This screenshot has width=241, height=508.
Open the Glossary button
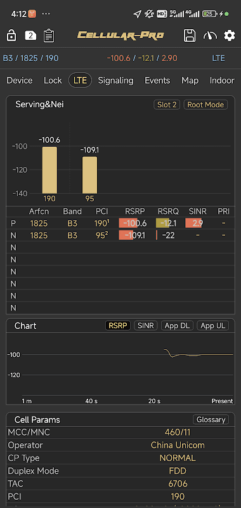211,420
